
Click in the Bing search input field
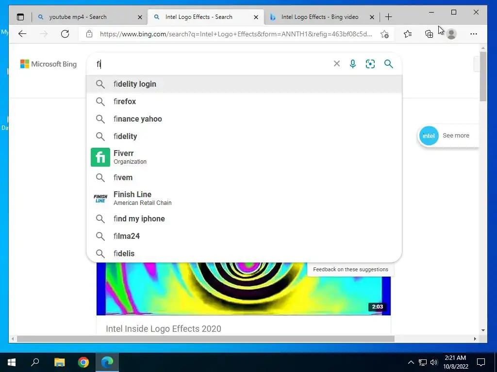click(x=213, y=64)
